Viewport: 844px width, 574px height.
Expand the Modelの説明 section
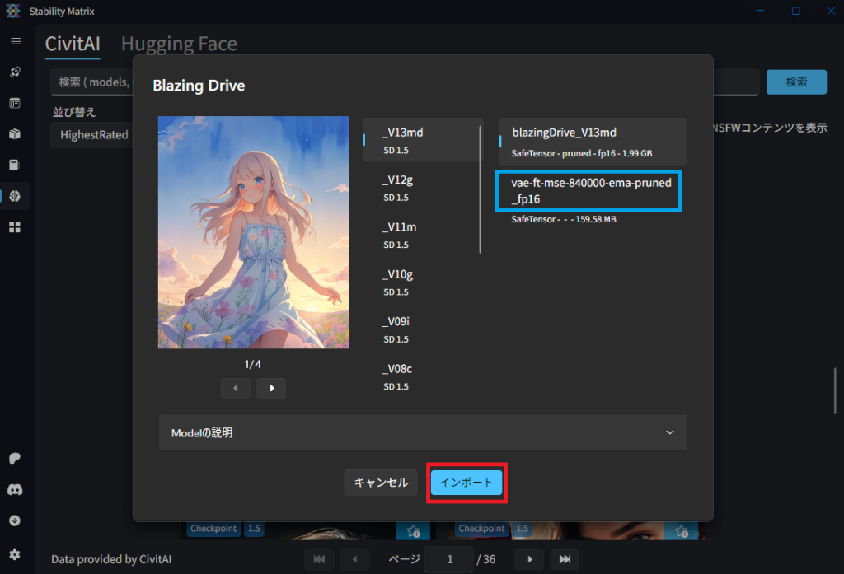pos(423,432)
